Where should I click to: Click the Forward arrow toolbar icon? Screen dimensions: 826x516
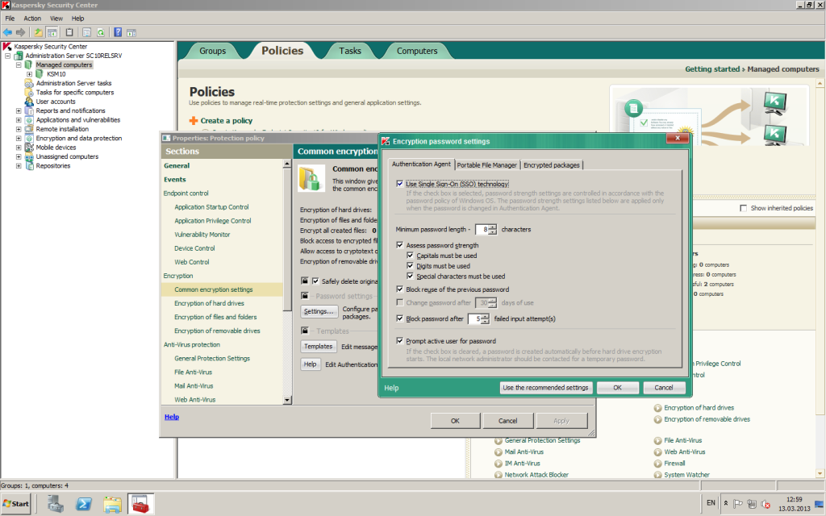pos(20,32)
